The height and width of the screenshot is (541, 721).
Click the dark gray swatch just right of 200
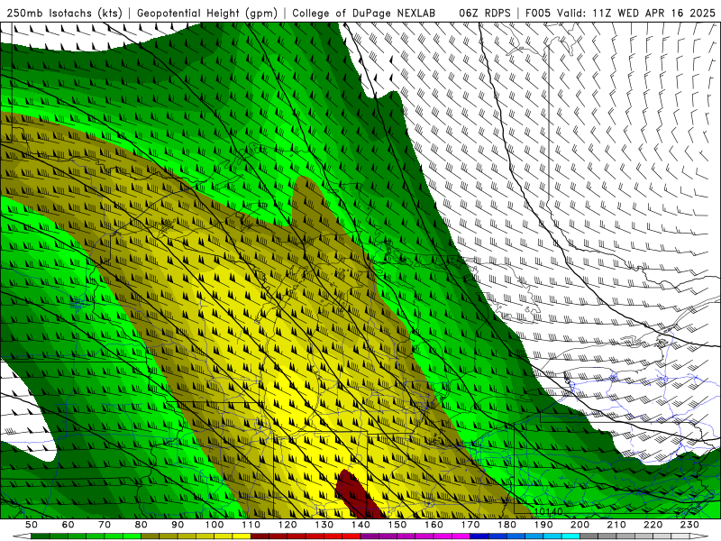589,536
